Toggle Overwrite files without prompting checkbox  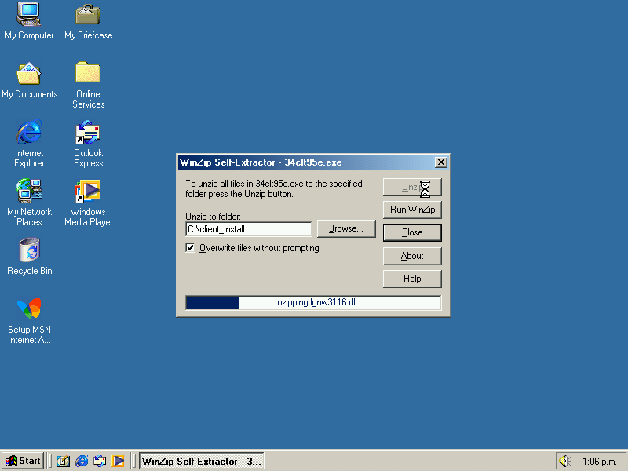coord(190,248)
